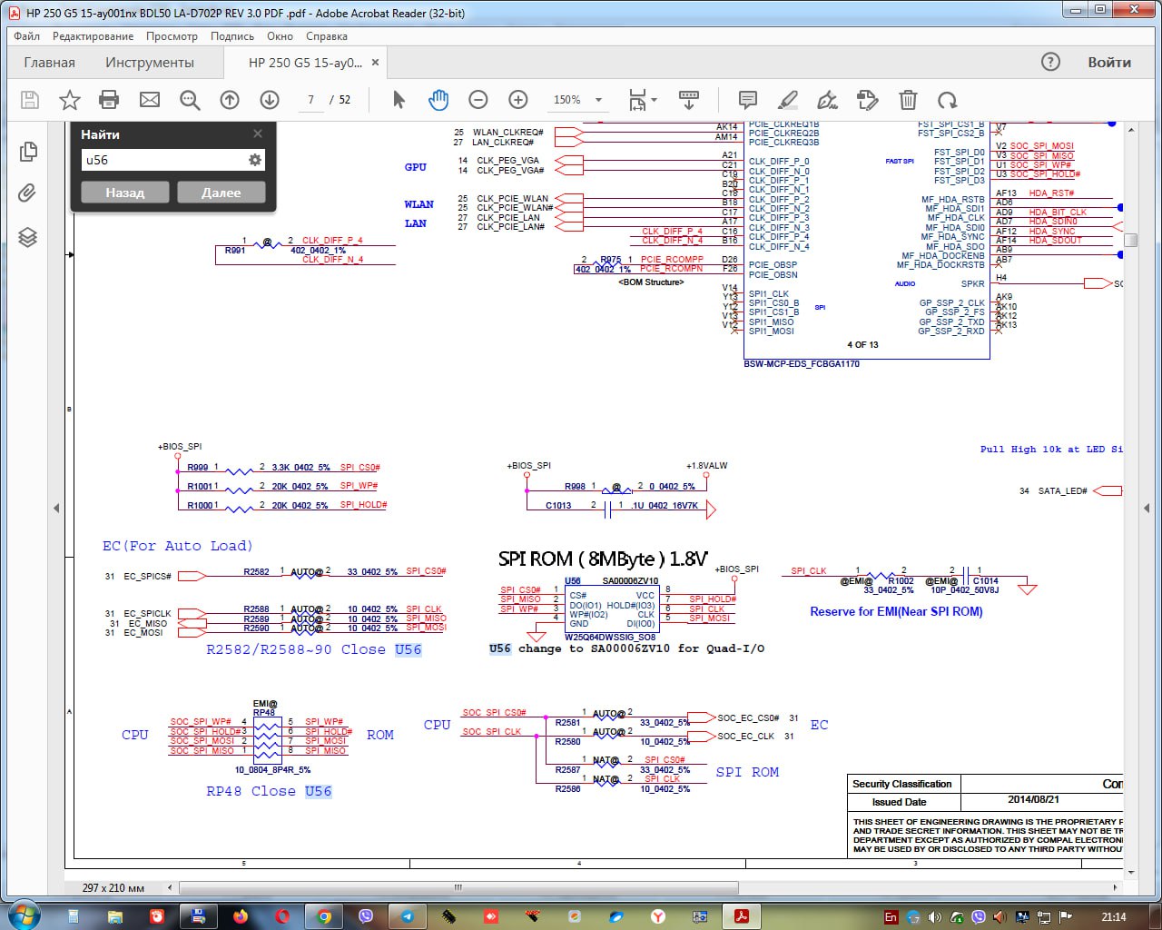Image resolution: width=1162 pixels, height=930 pixels.
Task: Close the Find search popup
Action: pyautogui.click(x=258, y=134)
